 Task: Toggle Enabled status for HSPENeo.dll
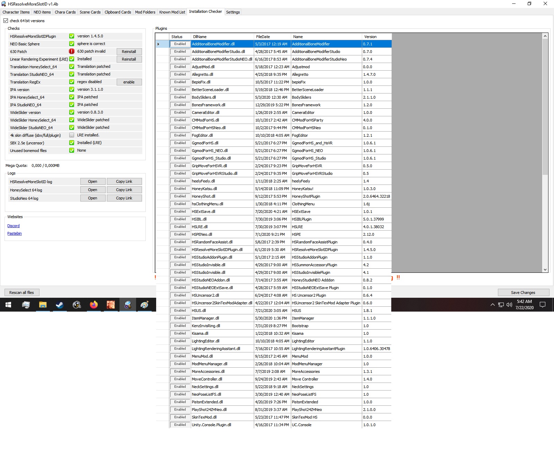(x=180, y=234)
